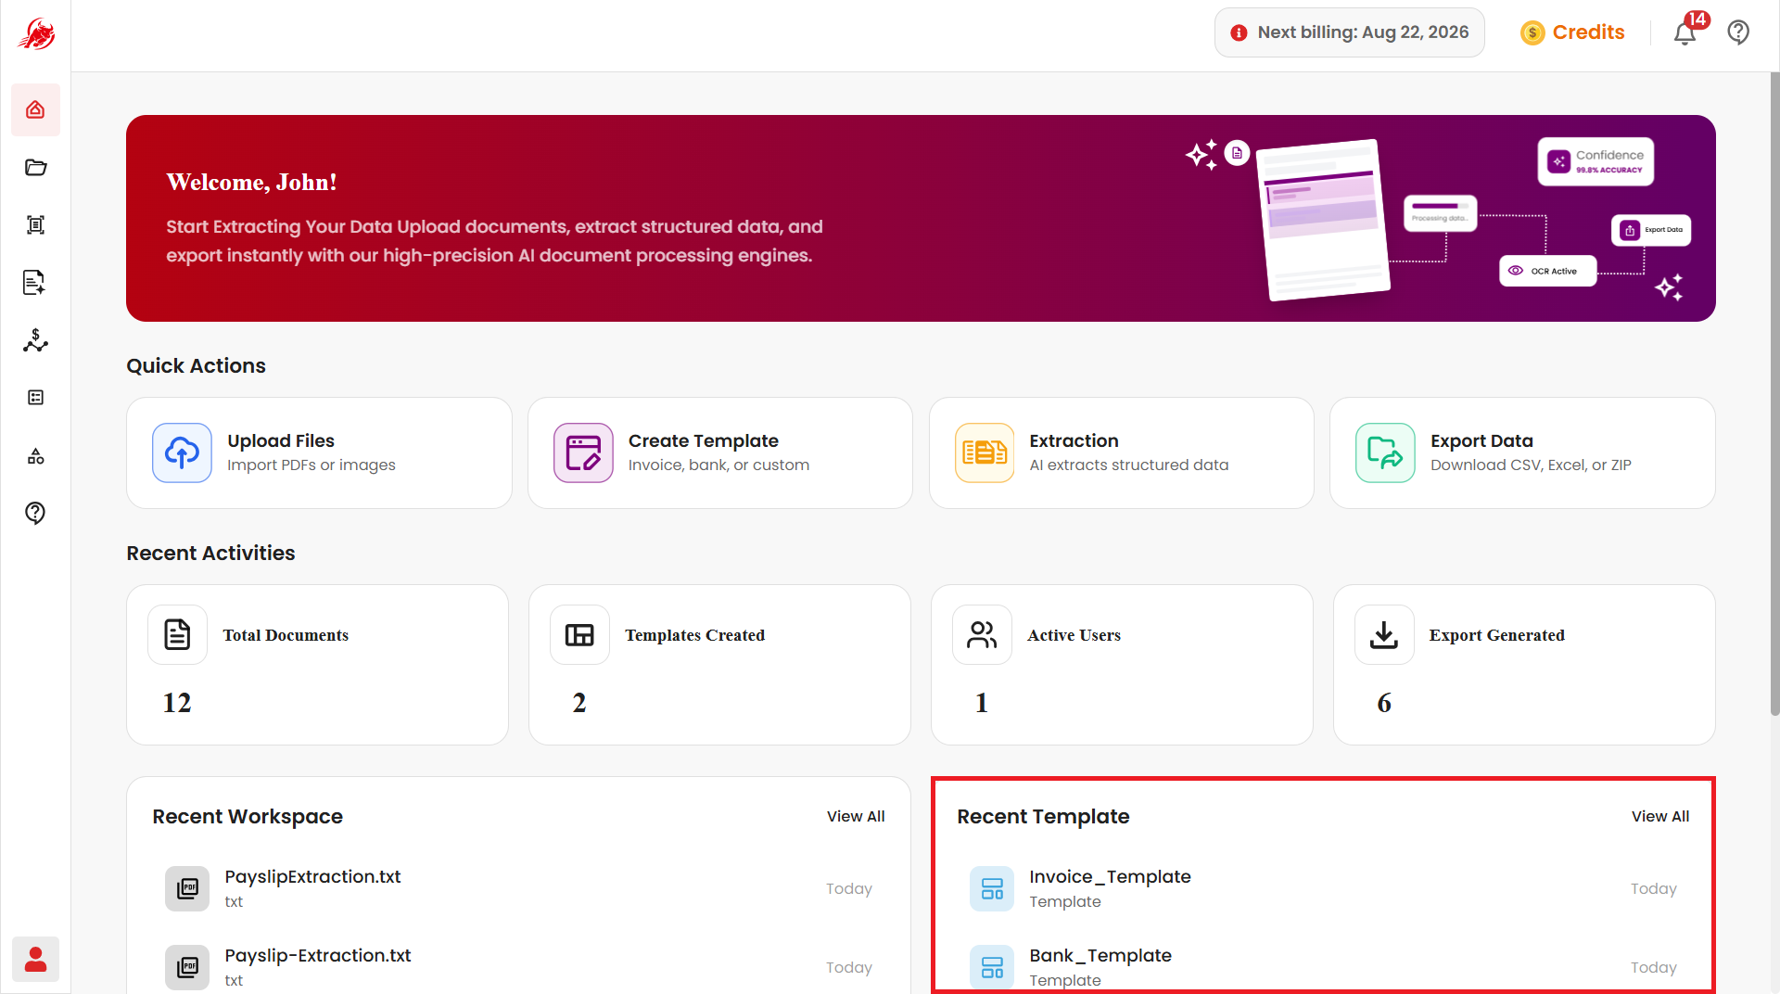Open the Export Data quick action
The image size is (1780, 994).
pyautogui.click(x=1522, y=452)
